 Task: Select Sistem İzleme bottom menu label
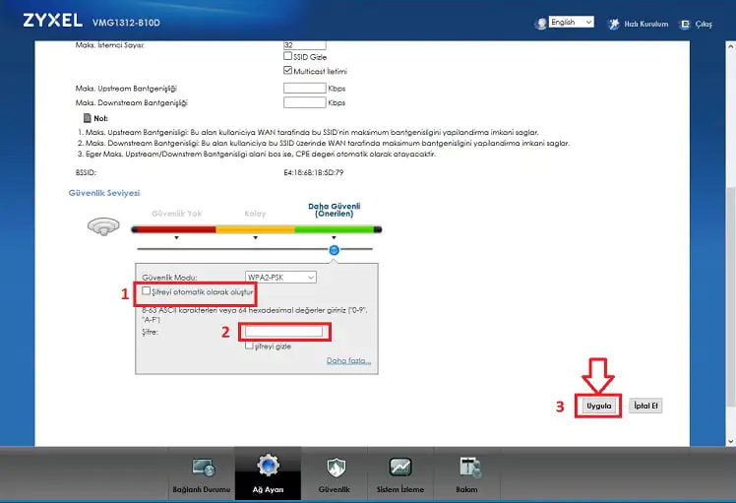pyautogui.click(x=400, y=489)
